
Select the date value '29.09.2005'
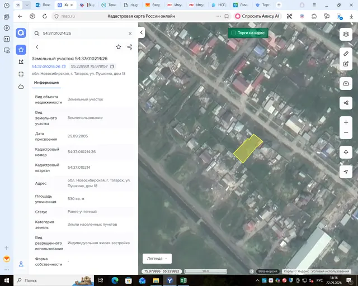(78, 136)
